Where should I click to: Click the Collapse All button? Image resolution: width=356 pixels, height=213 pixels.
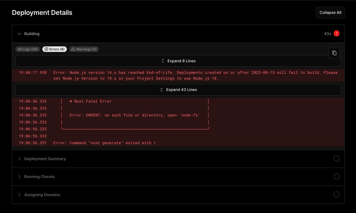coord(330,12)
